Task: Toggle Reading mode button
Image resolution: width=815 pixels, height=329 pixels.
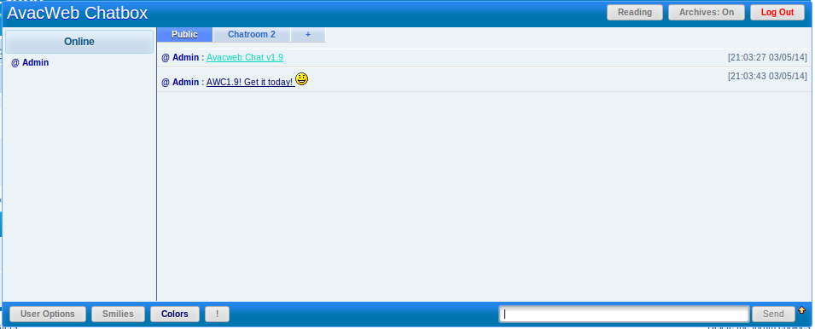Action: pyautogui.click(x=635, y=13)
